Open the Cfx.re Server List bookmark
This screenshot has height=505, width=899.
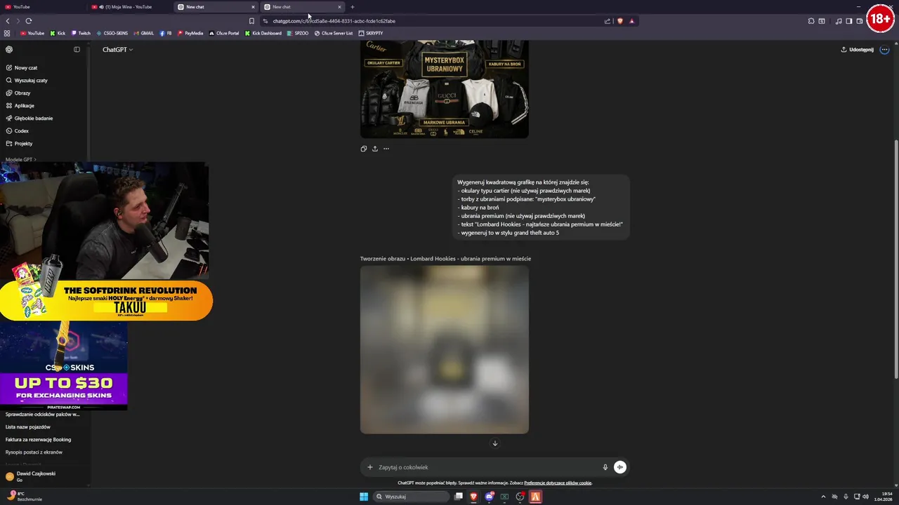point(334,33)
